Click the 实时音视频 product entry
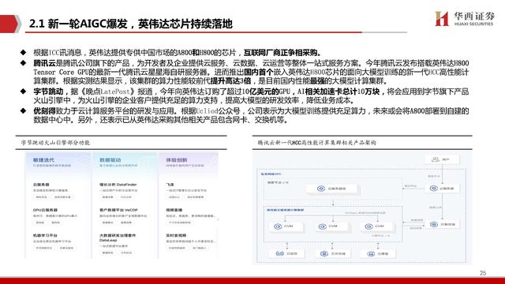This screenshot has width=505, height=284. click(176, 235)
